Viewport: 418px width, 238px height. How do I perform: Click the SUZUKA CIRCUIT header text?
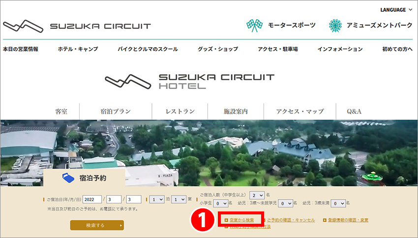click(100, 26)
